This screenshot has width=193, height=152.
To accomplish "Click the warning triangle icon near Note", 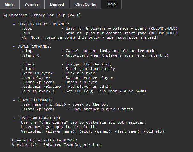I will pyautogui.click(x=24, y=37).
